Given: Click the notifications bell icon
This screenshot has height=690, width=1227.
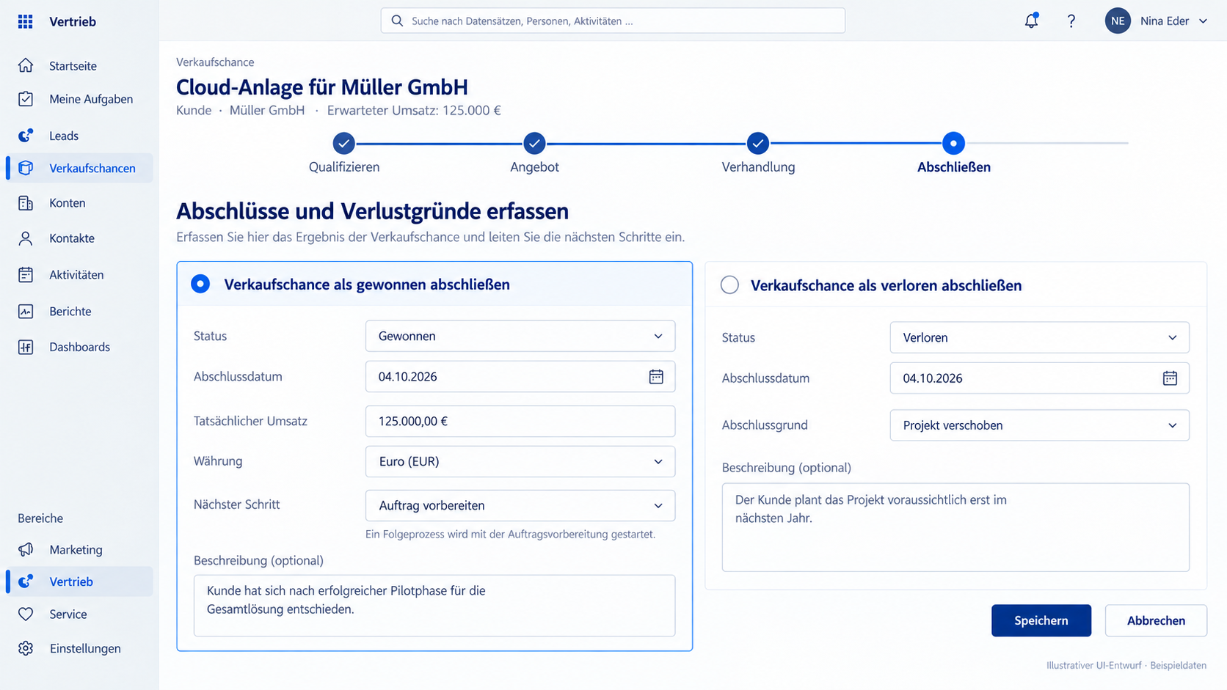Looking at the screenshot, I should pos(1031,21).
